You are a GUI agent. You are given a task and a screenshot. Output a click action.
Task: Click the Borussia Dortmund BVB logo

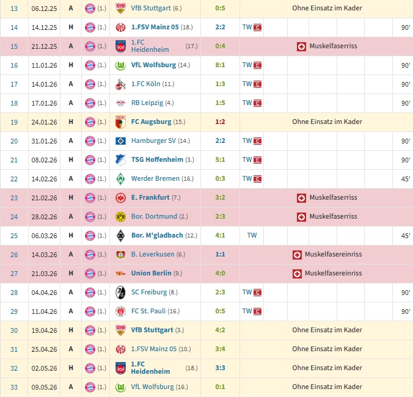click(x=120, y=217)
